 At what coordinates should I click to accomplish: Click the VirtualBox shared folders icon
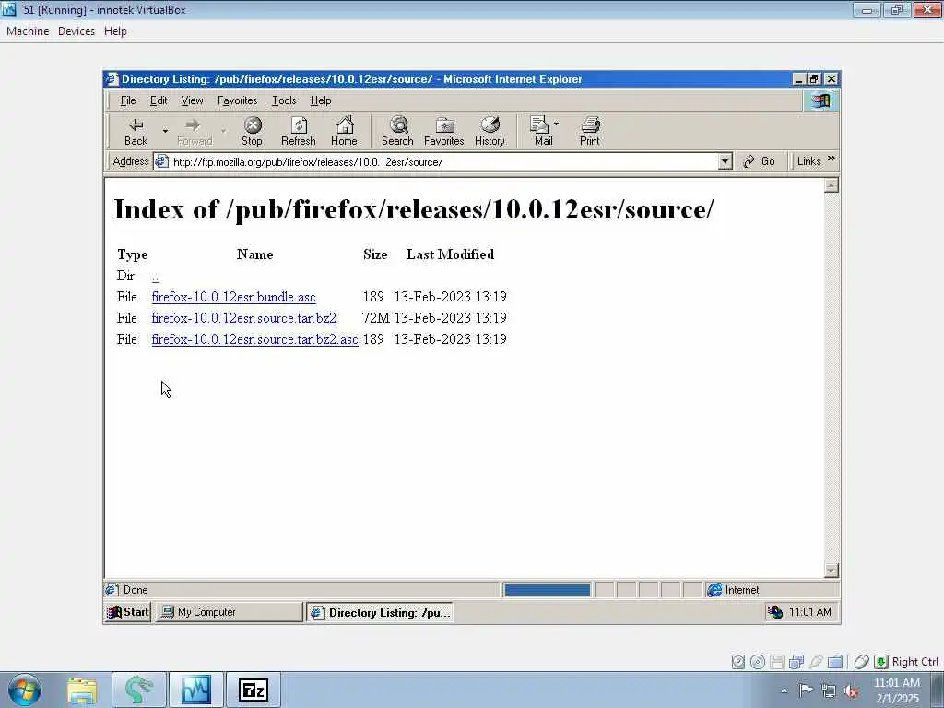click(835, 662)
